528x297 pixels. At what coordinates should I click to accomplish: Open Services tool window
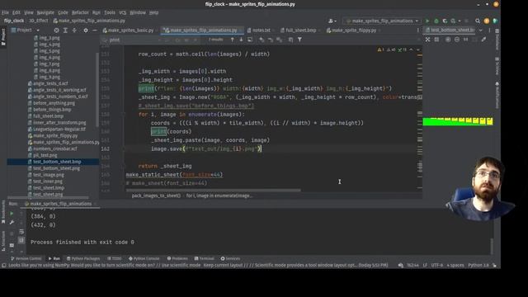pyautogui.click(x=230, y=258)
